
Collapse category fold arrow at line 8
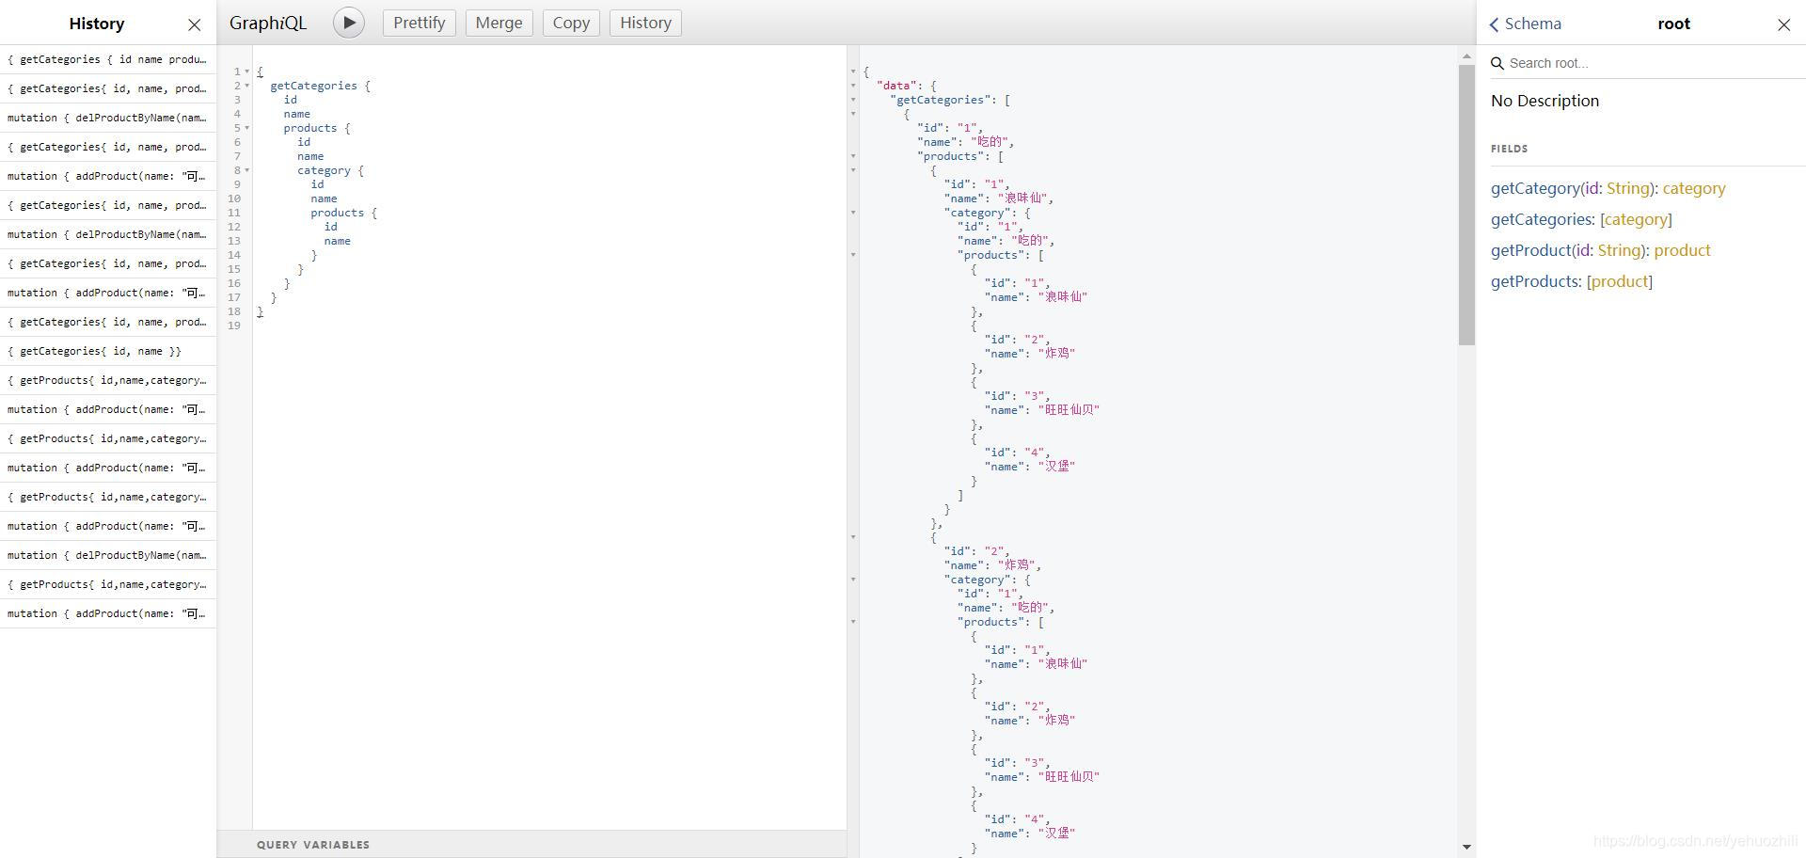click(247, 170)
